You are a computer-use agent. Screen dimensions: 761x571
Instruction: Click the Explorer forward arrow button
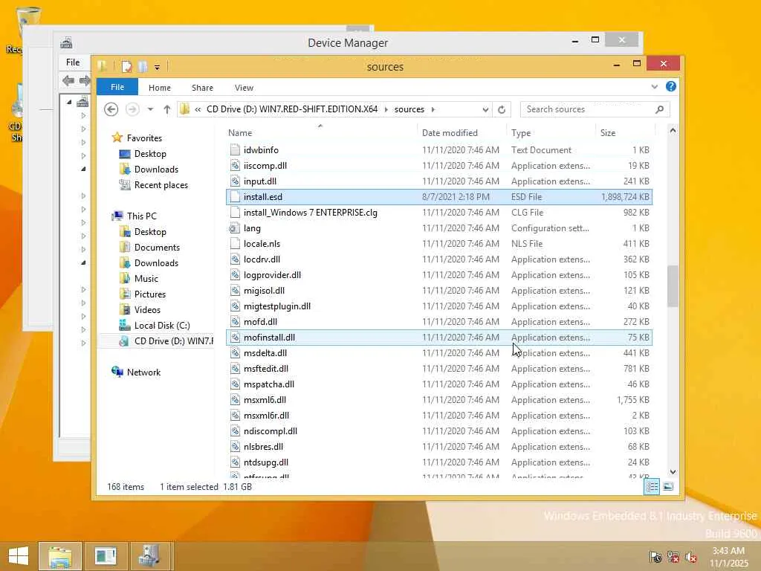(132, 109)
